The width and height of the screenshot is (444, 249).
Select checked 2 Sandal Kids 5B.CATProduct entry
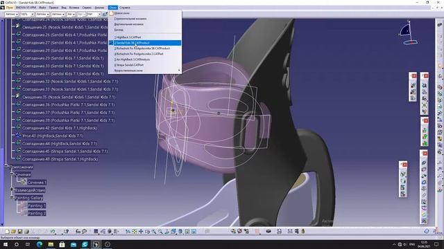tap(145, 43)
